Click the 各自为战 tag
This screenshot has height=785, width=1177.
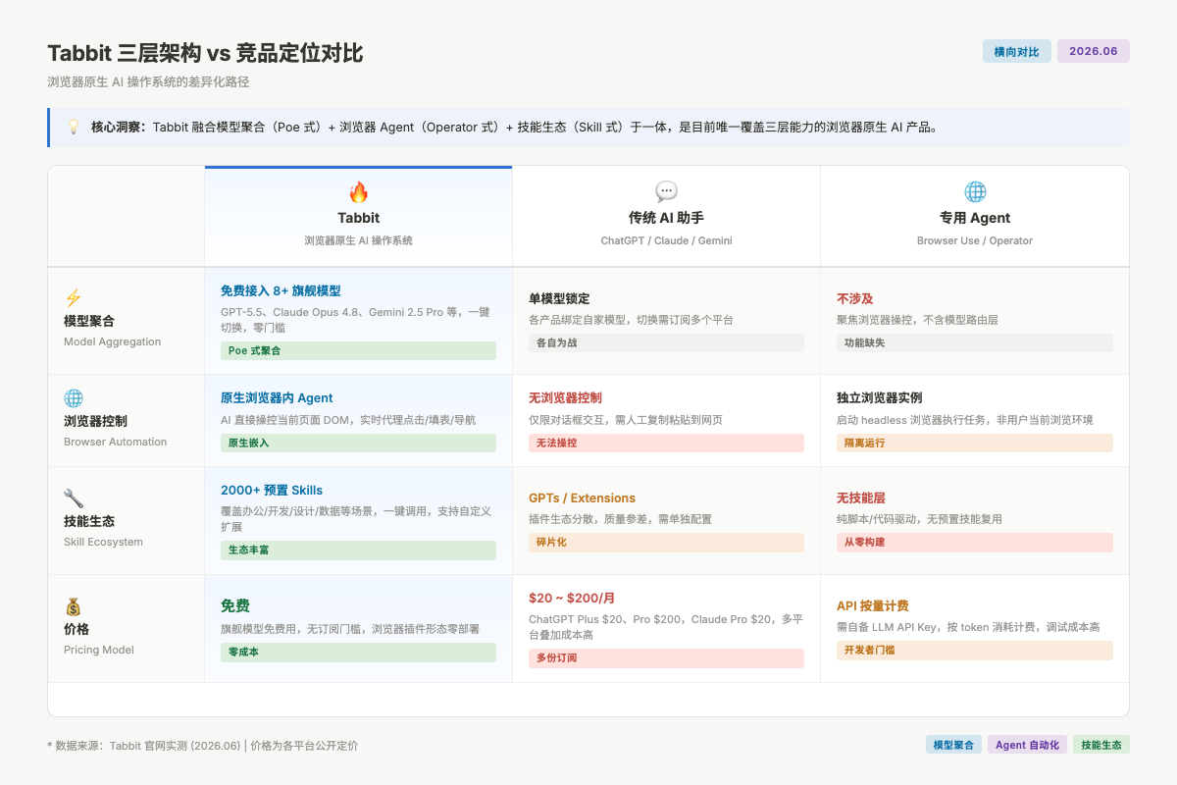[666, 342]
